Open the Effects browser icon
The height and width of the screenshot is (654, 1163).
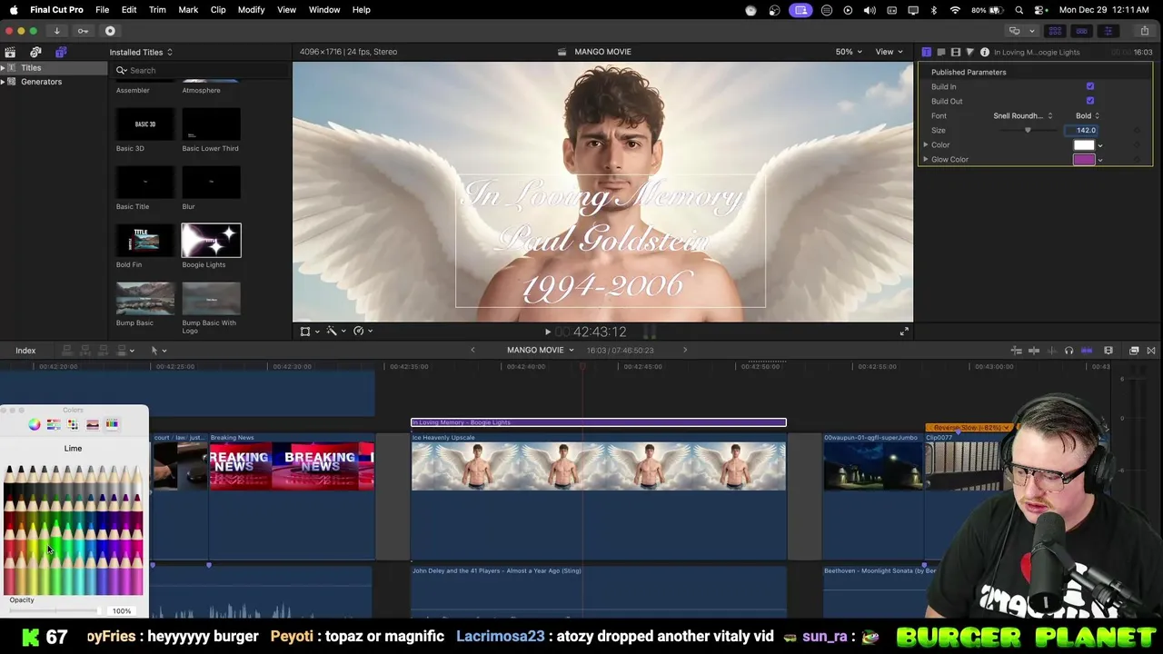(x=1134, y=350)
